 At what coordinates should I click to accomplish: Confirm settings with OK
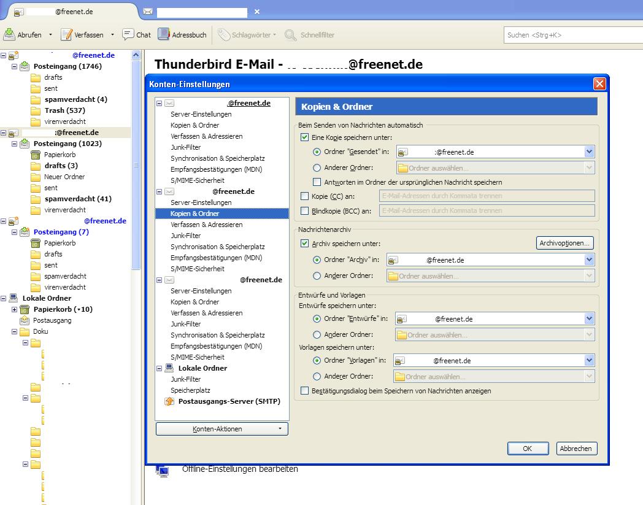point(528,449)
